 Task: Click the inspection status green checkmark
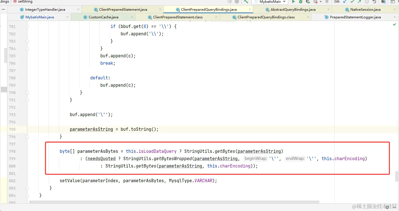pos(394,25)
